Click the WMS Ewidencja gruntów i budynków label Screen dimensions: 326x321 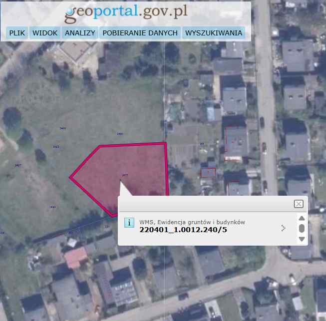tap(192, 222)
